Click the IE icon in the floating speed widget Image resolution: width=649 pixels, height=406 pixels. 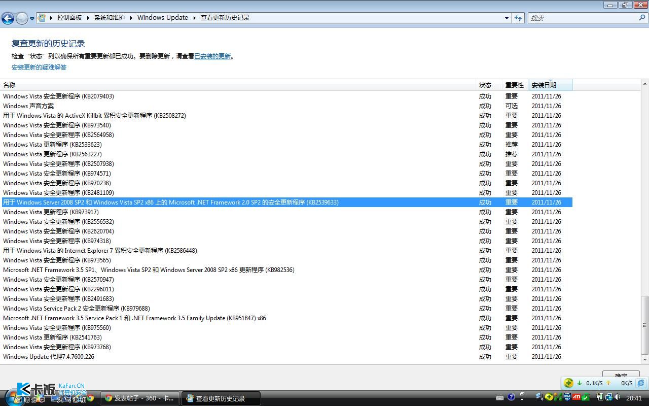[x=641, y=383]
